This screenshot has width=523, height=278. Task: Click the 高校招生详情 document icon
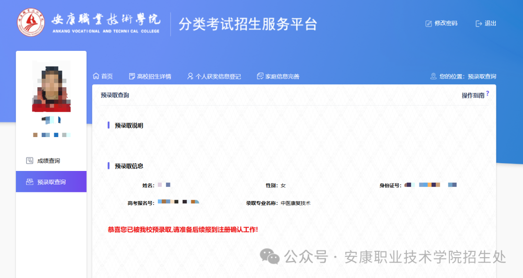coord(132,76)
